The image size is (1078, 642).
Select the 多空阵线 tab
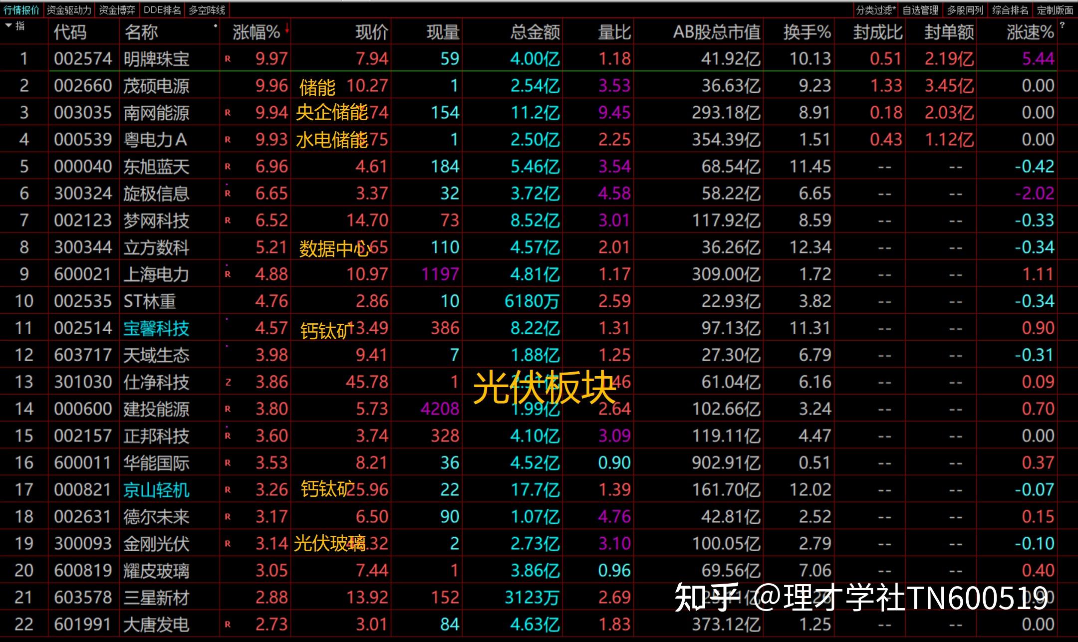(x=207, y=10)
